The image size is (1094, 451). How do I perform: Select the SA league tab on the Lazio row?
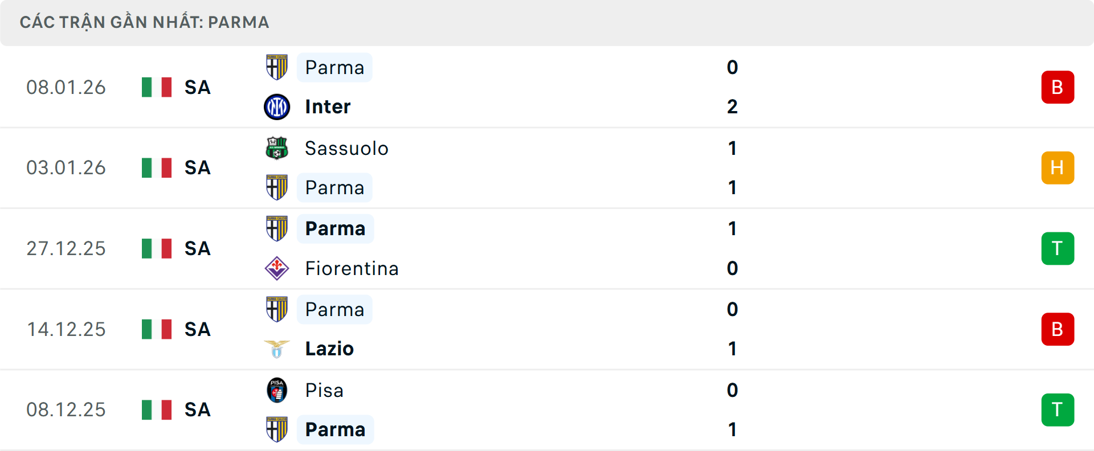197,329
